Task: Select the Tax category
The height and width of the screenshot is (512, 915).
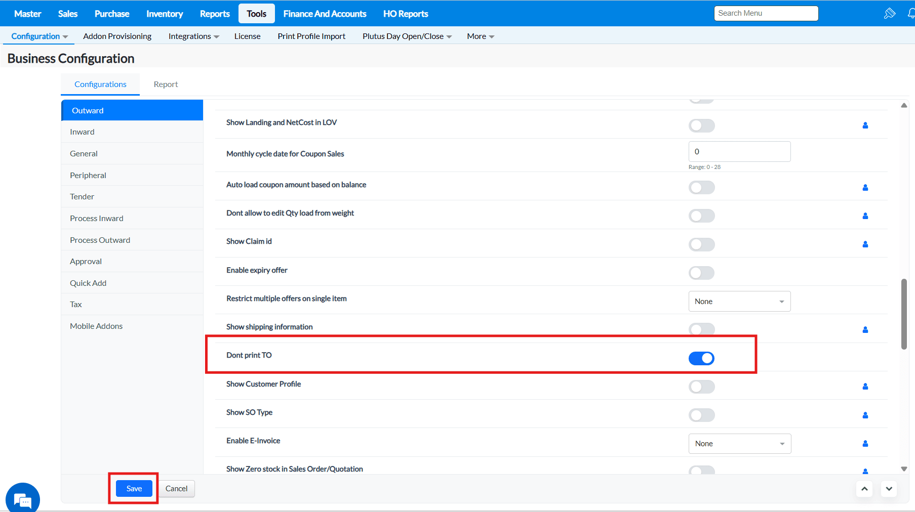Action: coord(132,305)
